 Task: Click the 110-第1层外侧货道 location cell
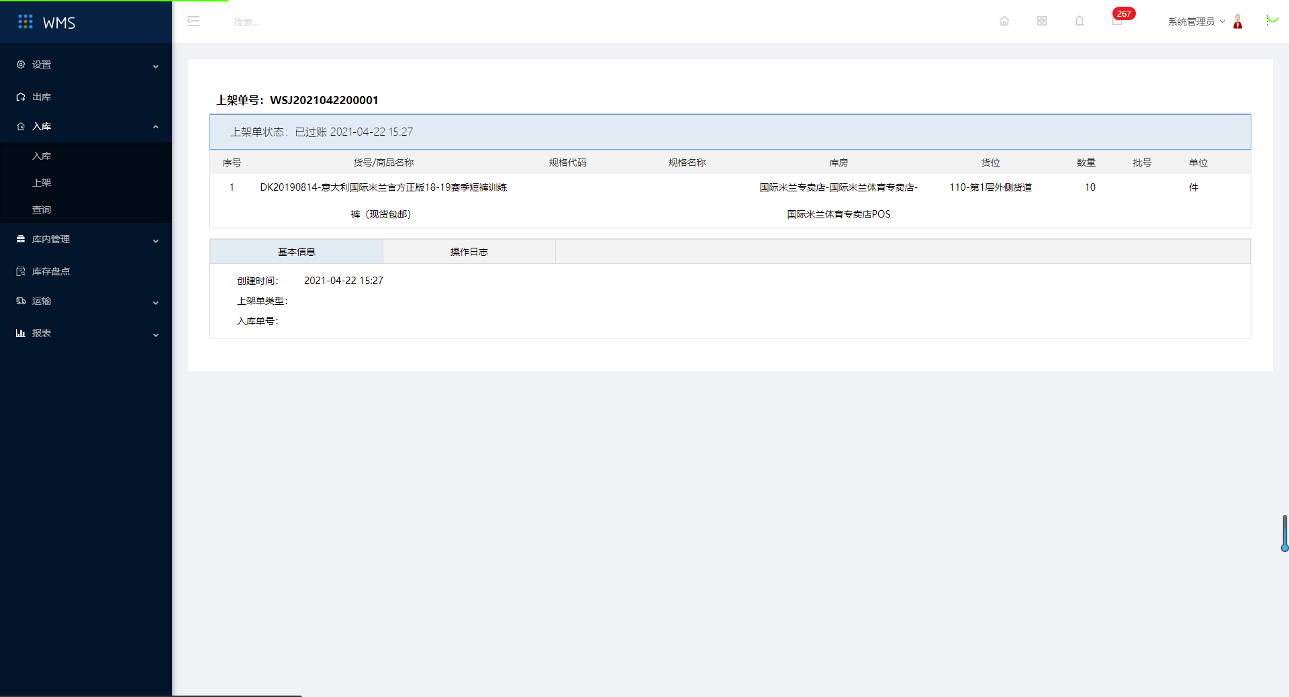(990, 187)
